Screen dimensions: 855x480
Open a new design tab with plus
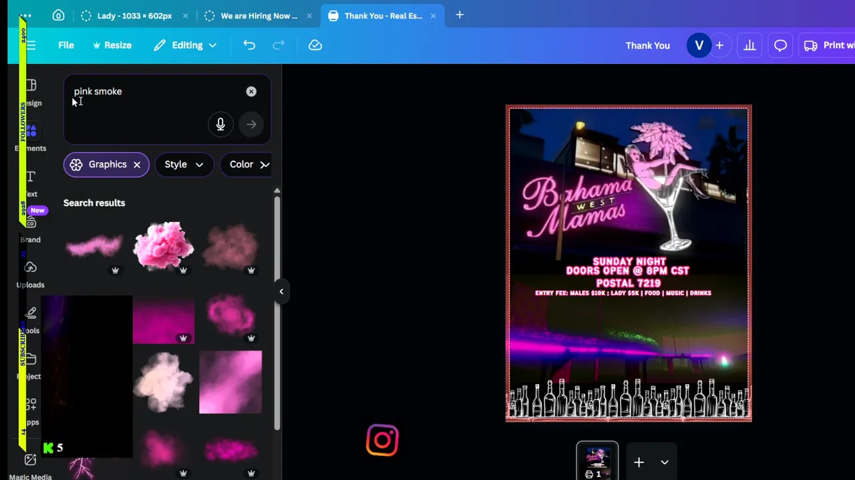460,15
